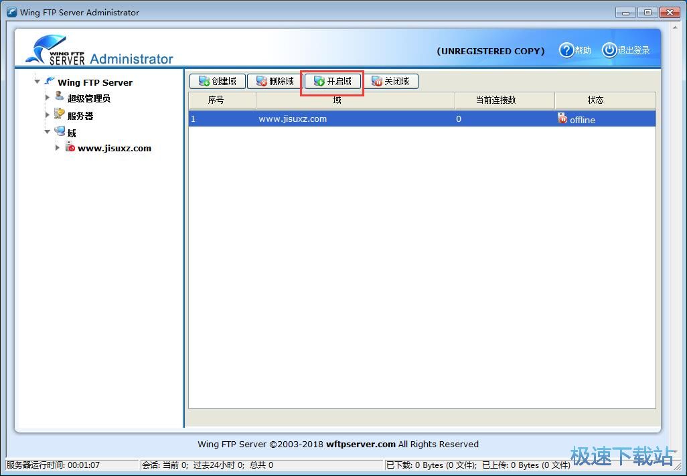Image resolution: width=687 pixels, height=476 pixels.
Task: Collapse the Wing FTP Server tree root
Action: point(37,82)
